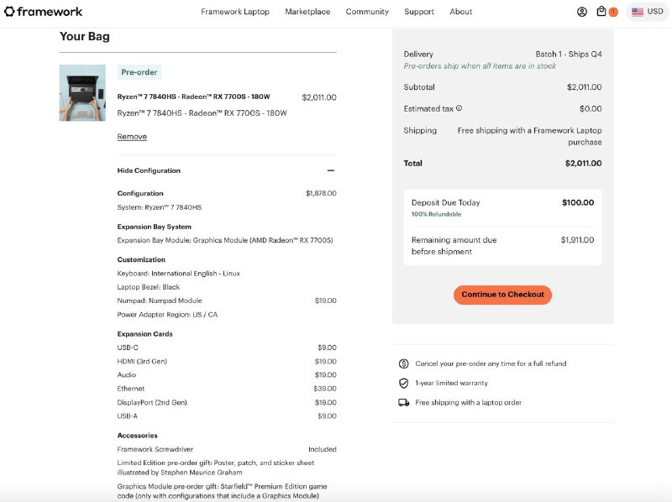Viewport: 672px width, 502px height.
Task: Open Marketplace menu item
Action: (307, 12)
